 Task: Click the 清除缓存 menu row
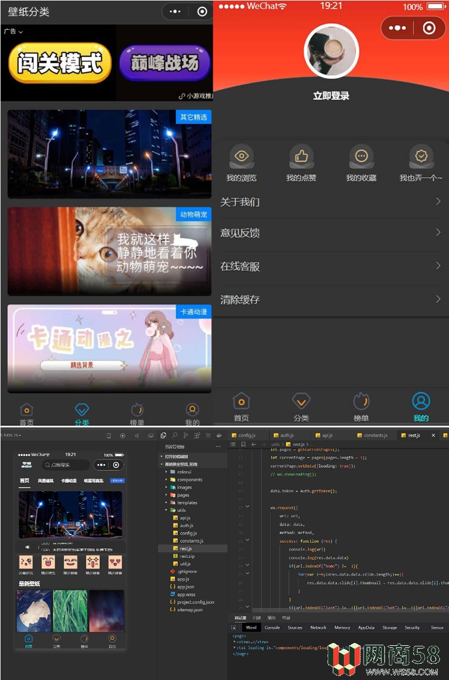[x=331, y=299]
